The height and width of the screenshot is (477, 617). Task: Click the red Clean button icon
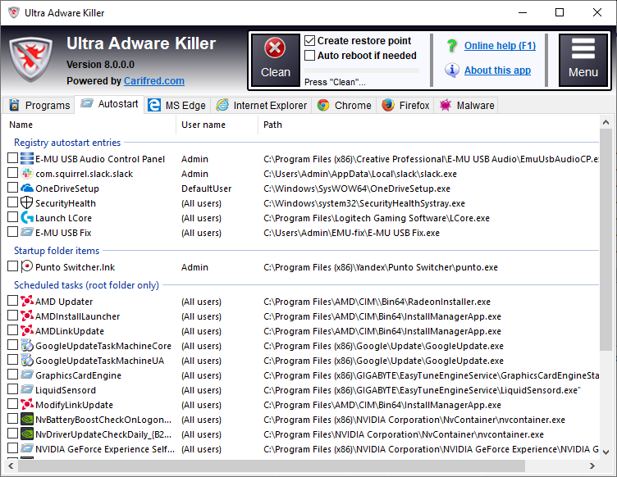click(275, 48)
